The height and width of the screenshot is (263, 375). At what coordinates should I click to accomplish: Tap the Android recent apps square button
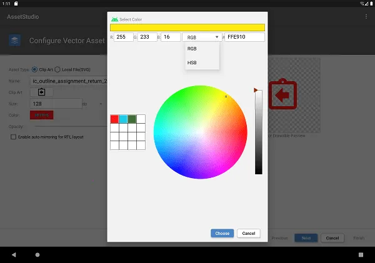[x=361, y=255]
